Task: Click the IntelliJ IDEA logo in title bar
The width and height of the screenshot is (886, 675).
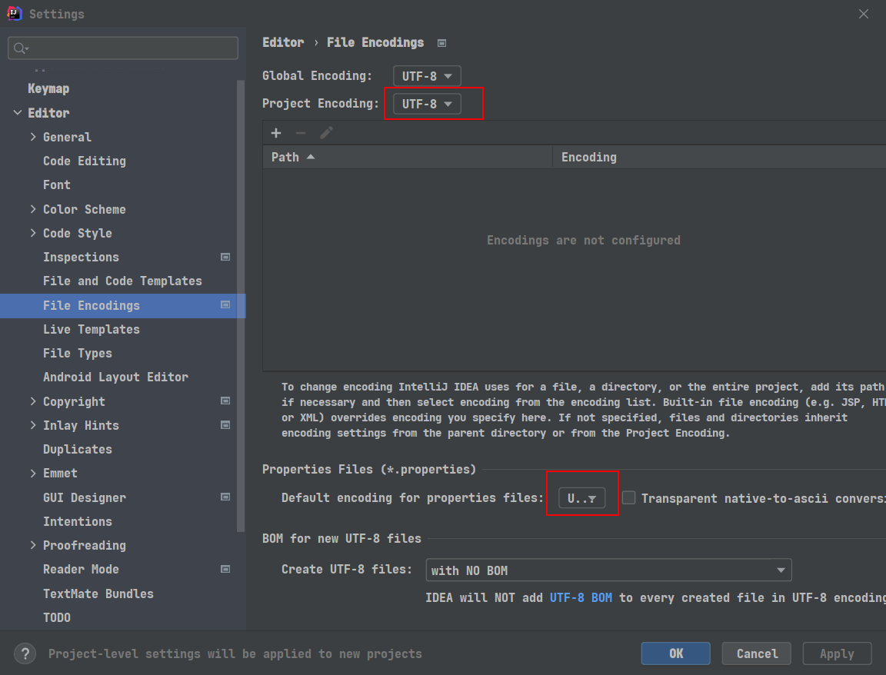Action: (x=14, y=13)
